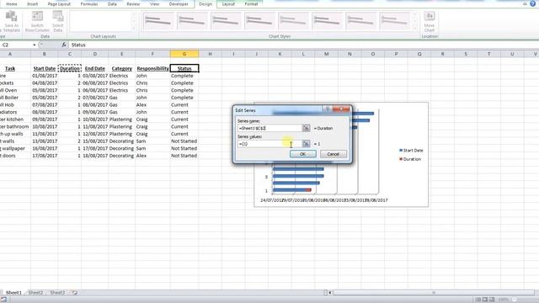Switch to the Sheet2 tab
The height and width of the screenshot is (303, 539).
(x=35, y=293)
